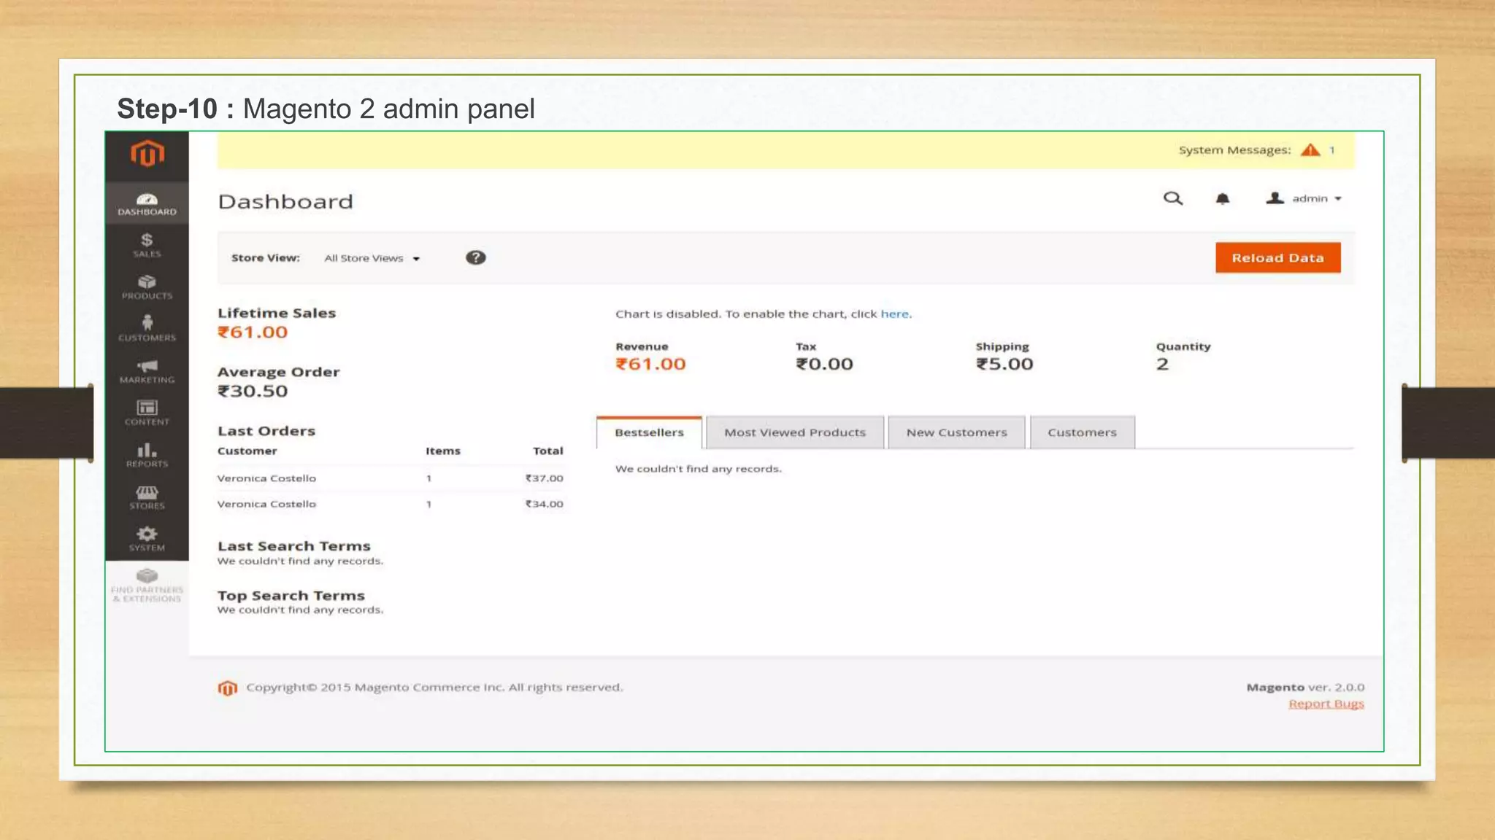Open Veronica Costello order of ₹37.00
The height and width of the screenshot is (840, 1495).
click(x=391, y=478)
